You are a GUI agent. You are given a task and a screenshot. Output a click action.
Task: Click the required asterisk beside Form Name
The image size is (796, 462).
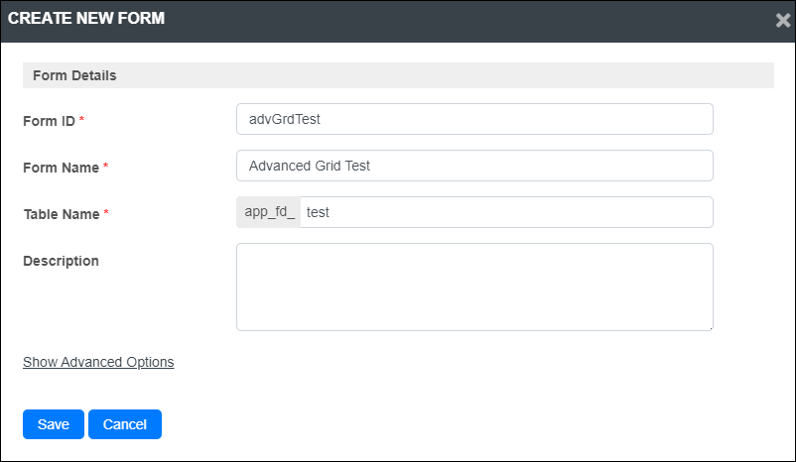[x=105, y=166]
